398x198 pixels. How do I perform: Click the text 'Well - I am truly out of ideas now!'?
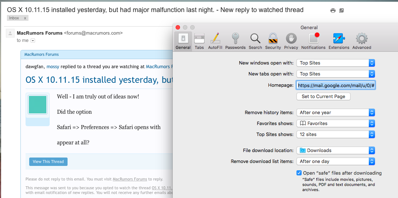98,97
